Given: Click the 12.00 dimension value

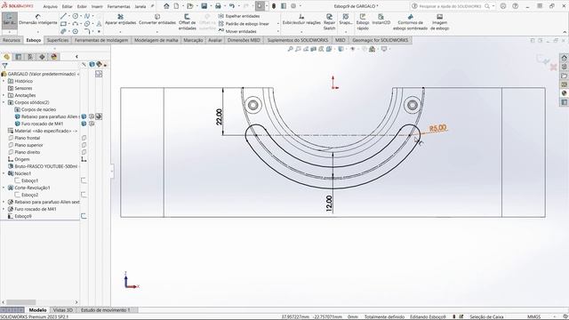Looking at the screenshot, I should (329, 204).
